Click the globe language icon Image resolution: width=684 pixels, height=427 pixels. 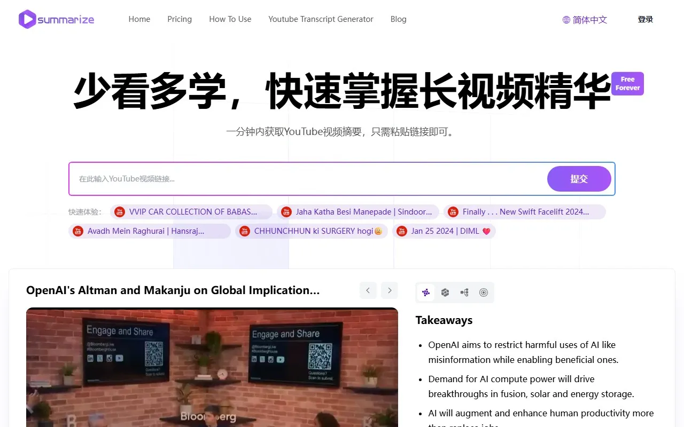566,20
